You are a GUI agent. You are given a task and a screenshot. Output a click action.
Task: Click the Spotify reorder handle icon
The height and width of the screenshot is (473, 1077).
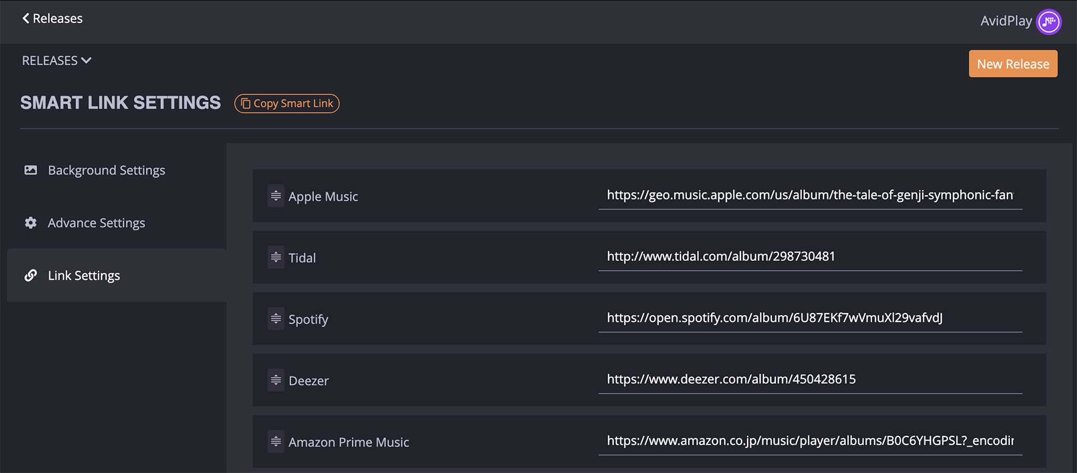click(275, 319)
